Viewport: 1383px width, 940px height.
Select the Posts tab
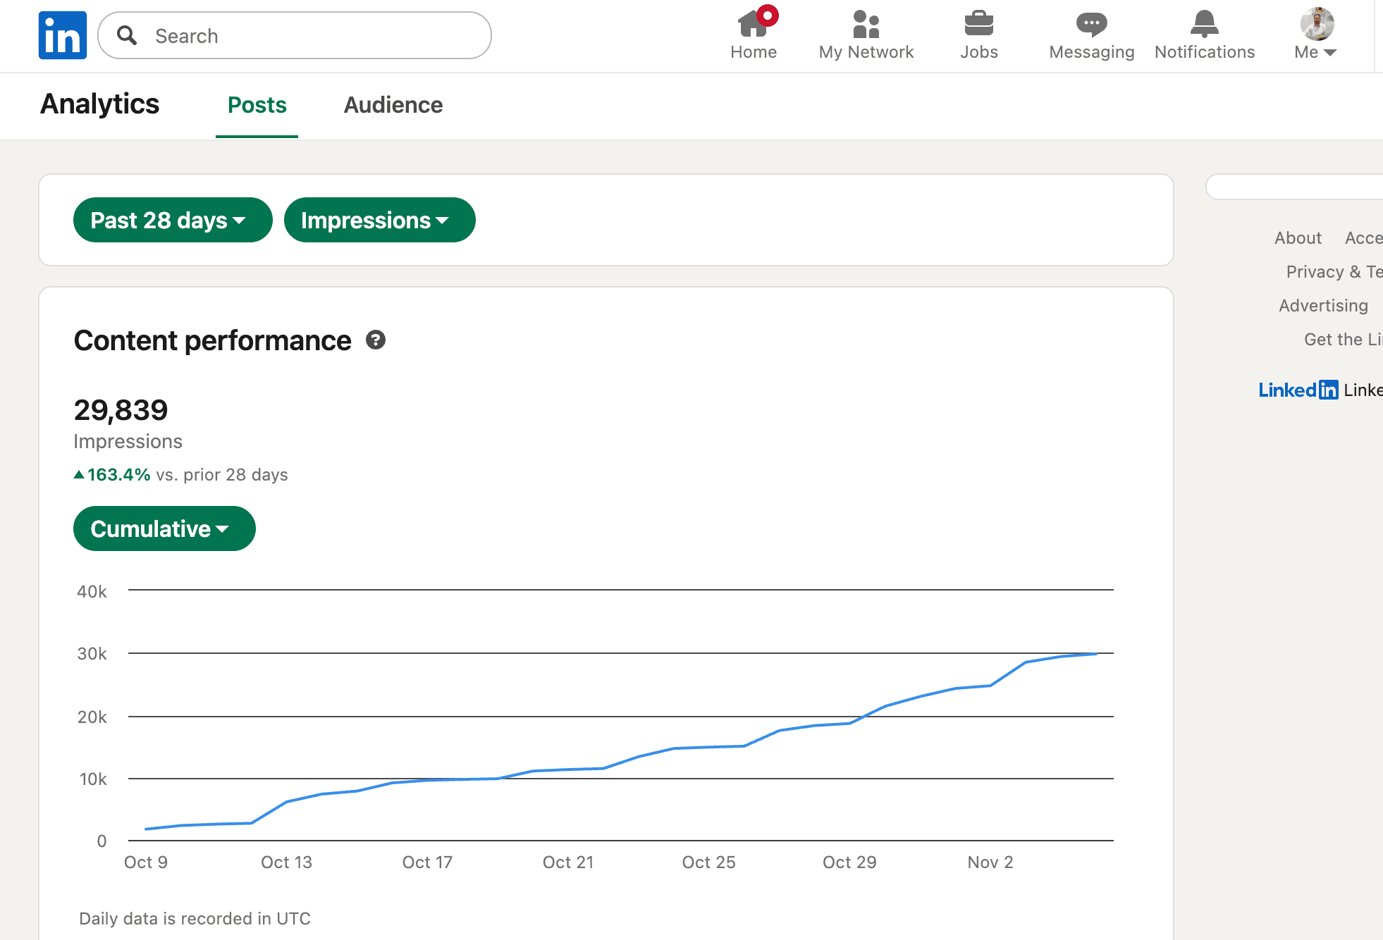coord(257,105)
